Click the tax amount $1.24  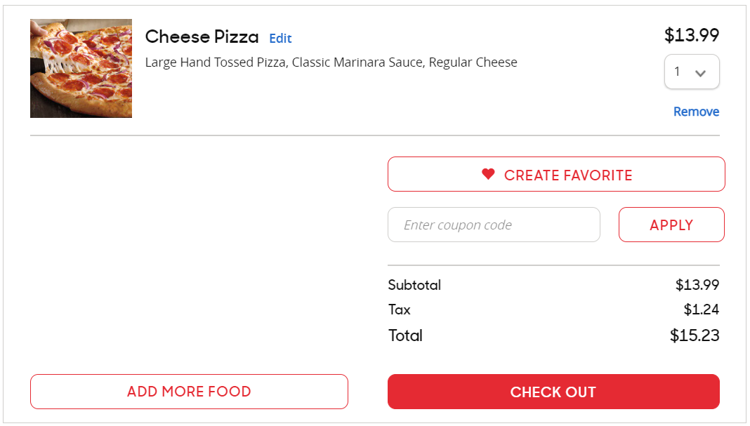point(701,309)
